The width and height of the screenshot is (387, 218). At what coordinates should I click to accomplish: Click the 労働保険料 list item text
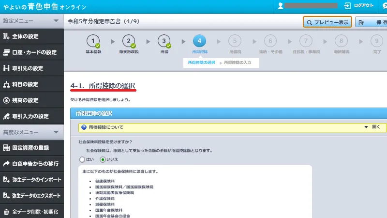[x=105, y=204]
